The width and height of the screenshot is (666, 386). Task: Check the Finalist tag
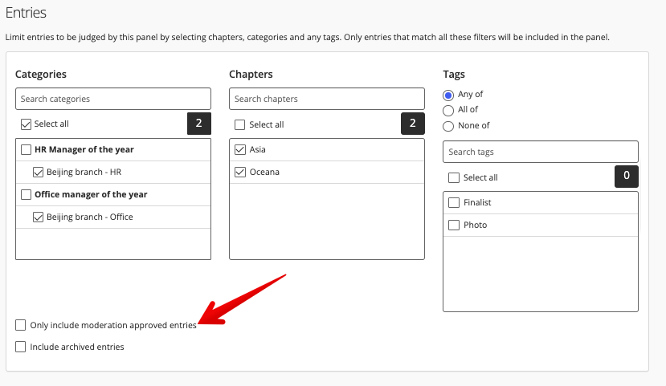point(454,203)
